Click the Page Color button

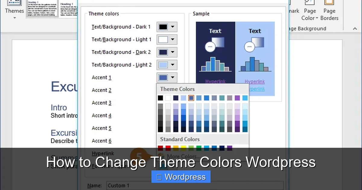pyautogui.click(x=310, y=11)
